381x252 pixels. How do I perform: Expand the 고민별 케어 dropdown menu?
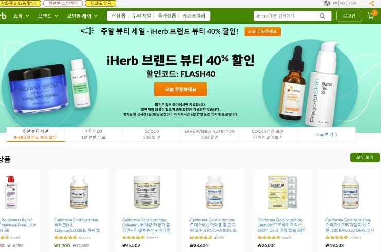[x=82, y=16]
